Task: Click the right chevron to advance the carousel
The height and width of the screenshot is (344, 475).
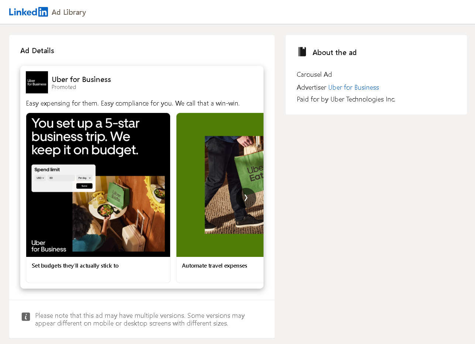Action: tap(246, 198)
